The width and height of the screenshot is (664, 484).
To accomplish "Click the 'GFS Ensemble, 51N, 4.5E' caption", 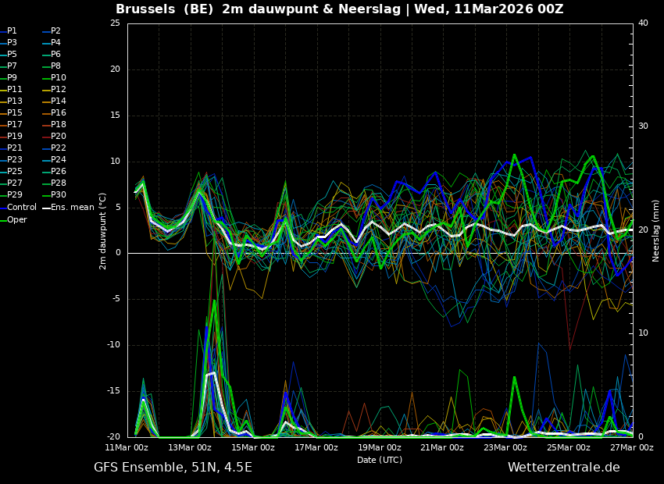I will click(173, 468).
